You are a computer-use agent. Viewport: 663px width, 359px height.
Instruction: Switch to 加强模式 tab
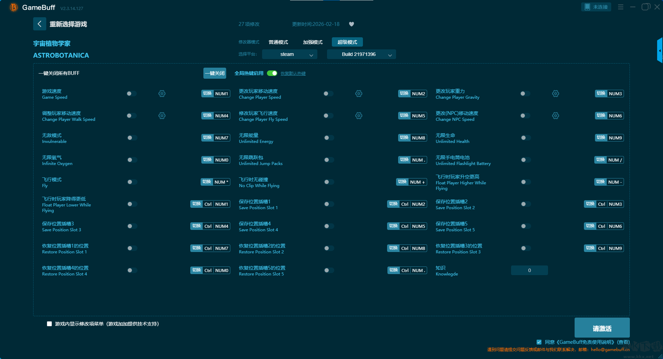click(313, 42)
